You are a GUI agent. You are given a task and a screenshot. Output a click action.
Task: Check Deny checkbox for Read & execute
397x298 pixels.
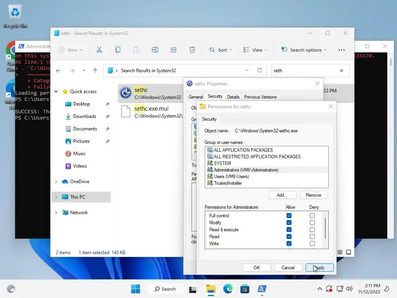[312, 230]
